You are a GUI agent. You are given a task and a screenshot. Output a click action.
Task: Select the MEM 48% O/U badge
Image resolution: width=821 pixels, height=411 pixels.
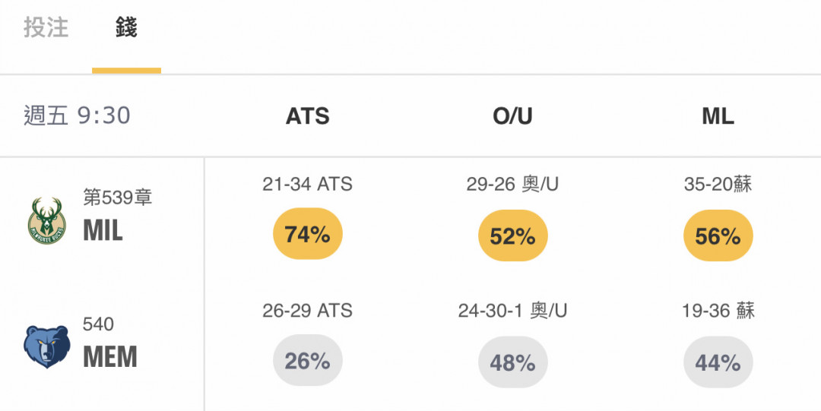(x=512, y=362)
